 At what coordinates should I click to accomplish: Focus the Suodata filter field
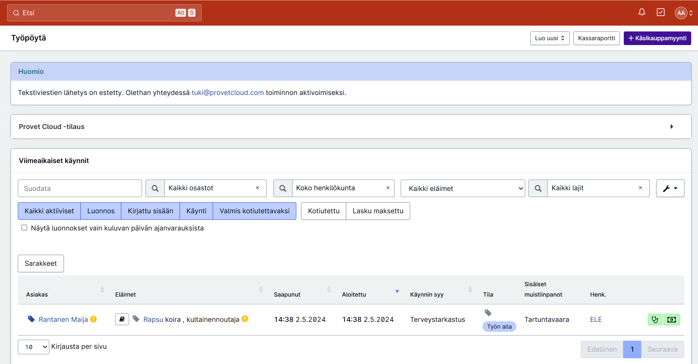(80, 188)
